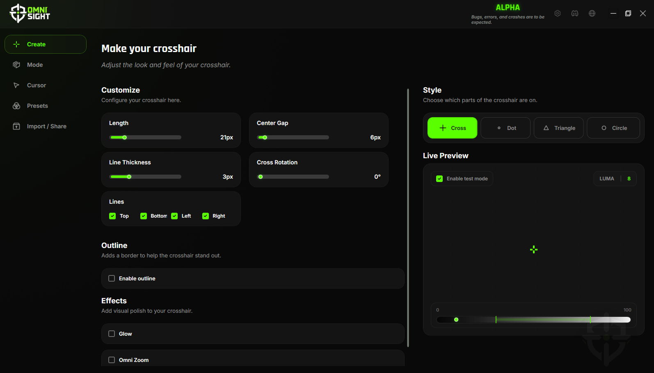Enable the outline checkbox
Screen dimensions: 654x373
(112, 278)
